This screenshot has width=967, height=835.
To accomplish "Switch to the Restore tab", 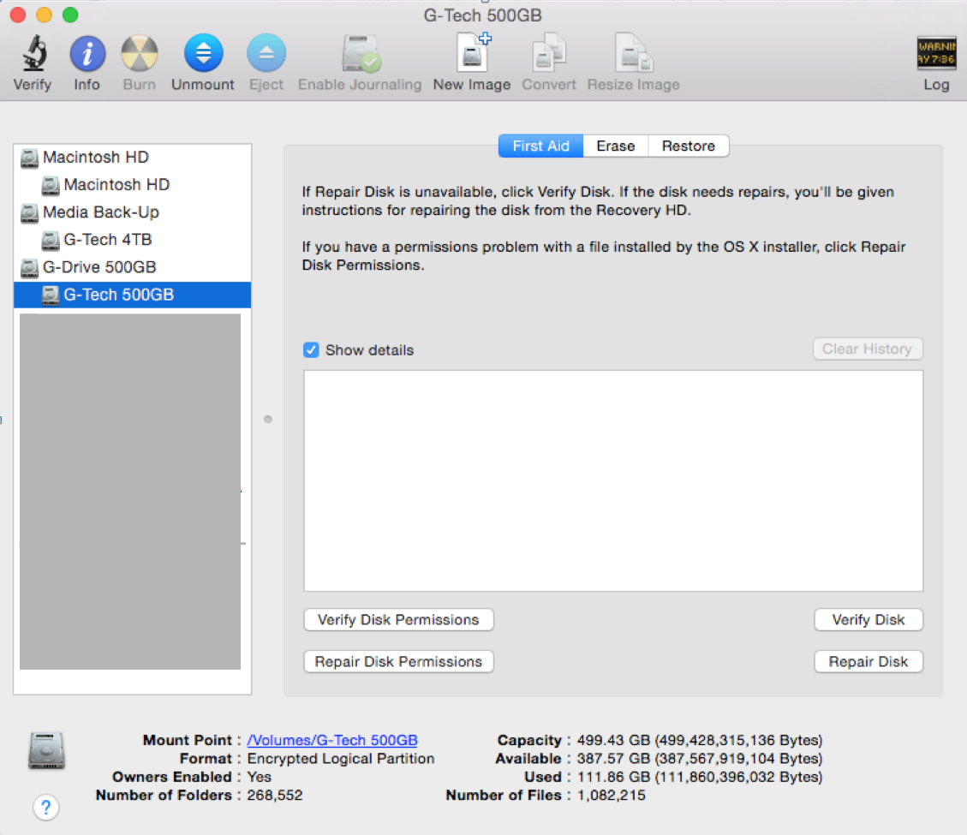I will [x=689, y=146].
